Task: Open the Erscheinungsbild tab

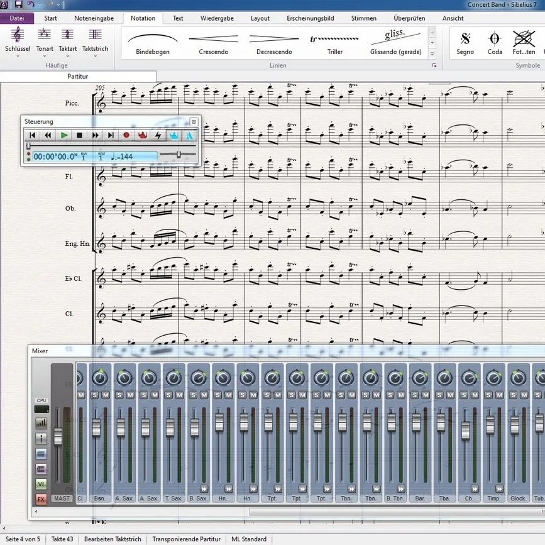Action: (x=310, y=18)
